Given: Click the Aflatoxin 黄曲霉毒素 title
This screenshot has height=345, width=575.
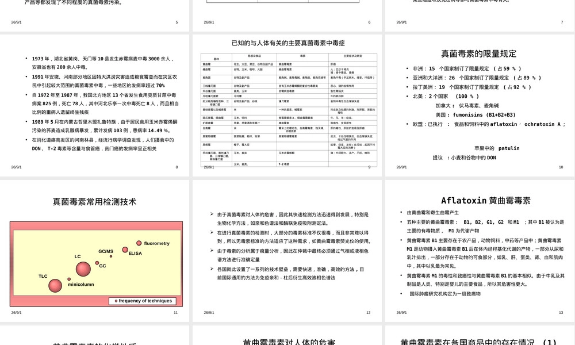Looking at the screenshot, I should pyautogui.click(x=485, y=201).
